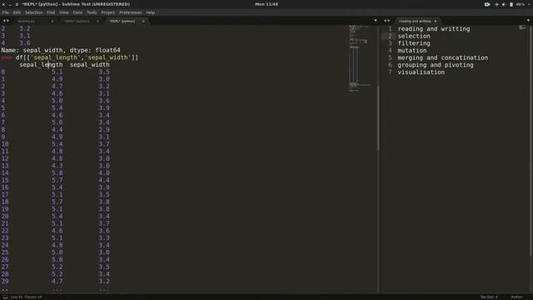The width and height of the screenshot is (533, 300).
Task: Open the Tools menu
Action: point(92,12)
